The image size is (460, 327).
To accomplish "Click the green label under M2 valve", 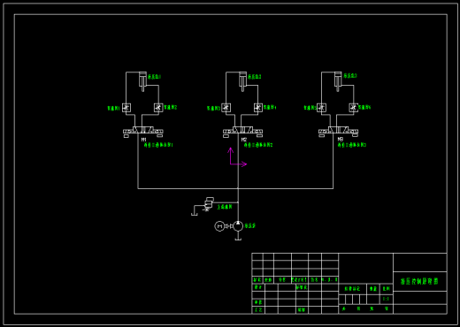I will [258, 145].
